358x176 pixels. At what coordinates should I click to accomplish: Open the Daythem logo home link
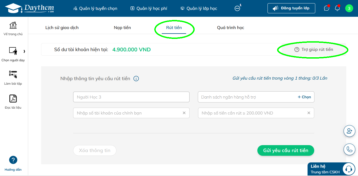[x=29, y=8]
